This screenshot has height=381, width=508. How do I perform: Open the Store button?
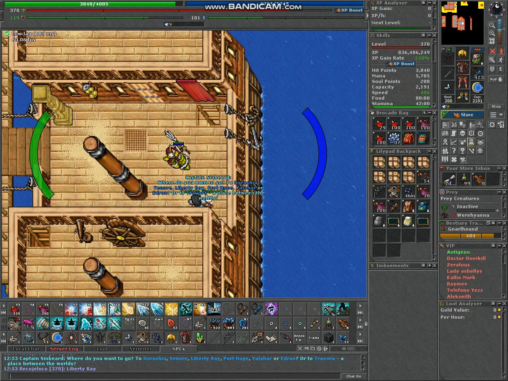463,115
